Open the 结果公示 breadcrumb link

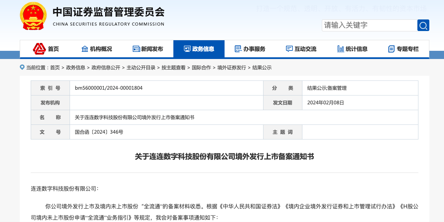[x=262, y=68]
